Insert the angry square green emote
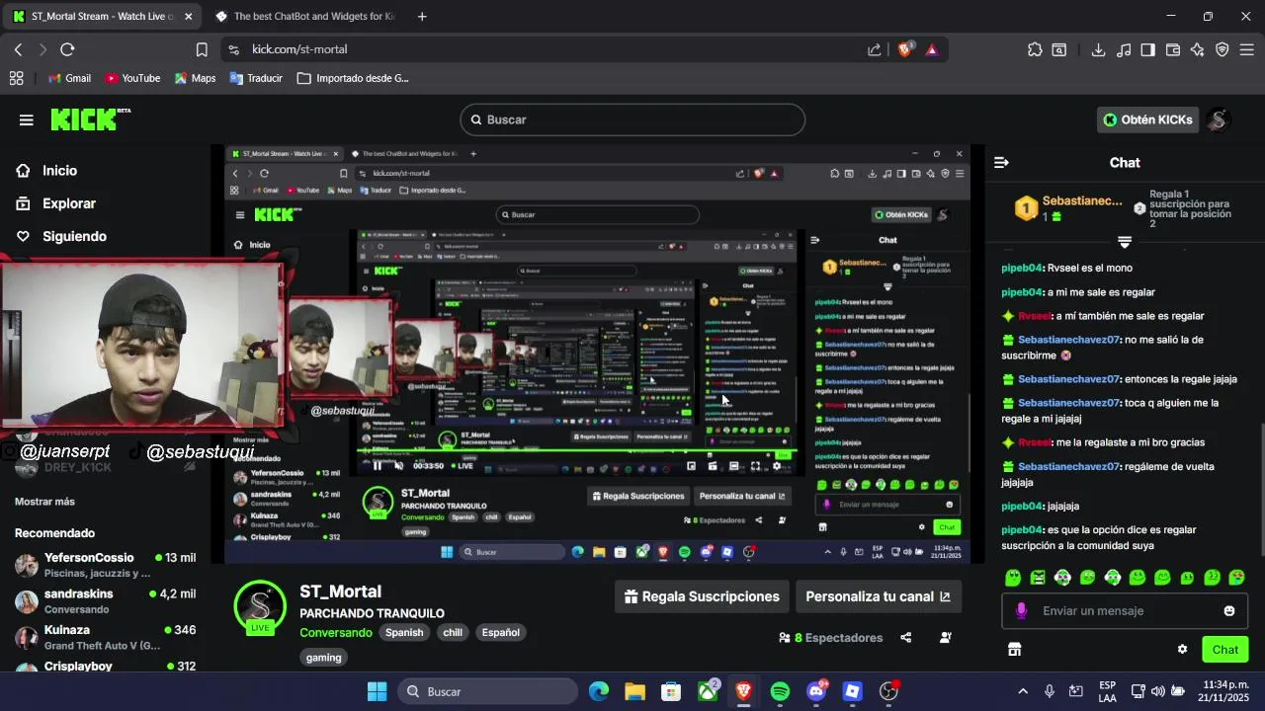This screenshot has width=1265, height=711. point(1037,578)
